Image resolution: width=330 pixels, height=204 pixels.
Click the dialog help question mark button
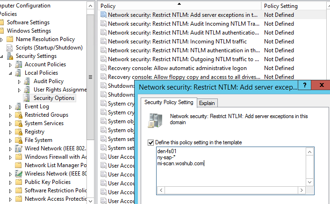tap(305, 85)
